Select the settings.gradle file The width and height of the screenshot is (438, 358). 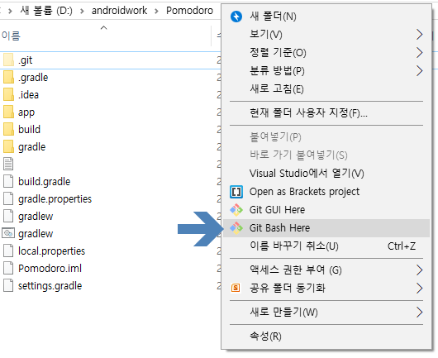pyautogui.click(x=50, y=285)
